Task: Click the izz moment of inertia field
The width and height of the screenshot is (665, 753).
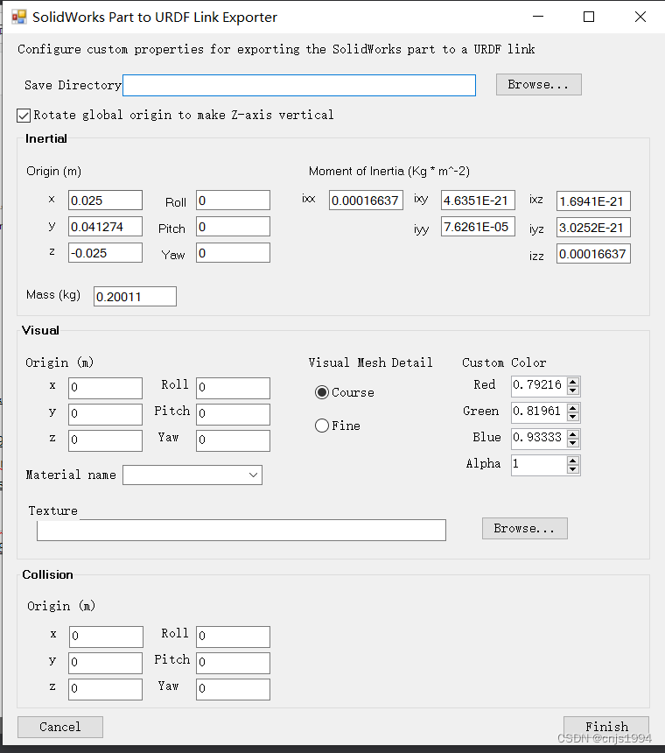Action: coord(593,254)
